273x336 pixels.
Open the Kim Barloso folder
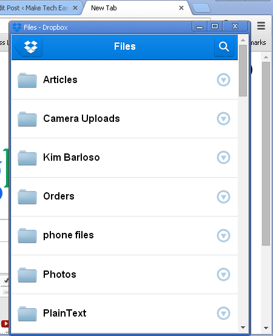pyautogui.click(x=124, y=158)
